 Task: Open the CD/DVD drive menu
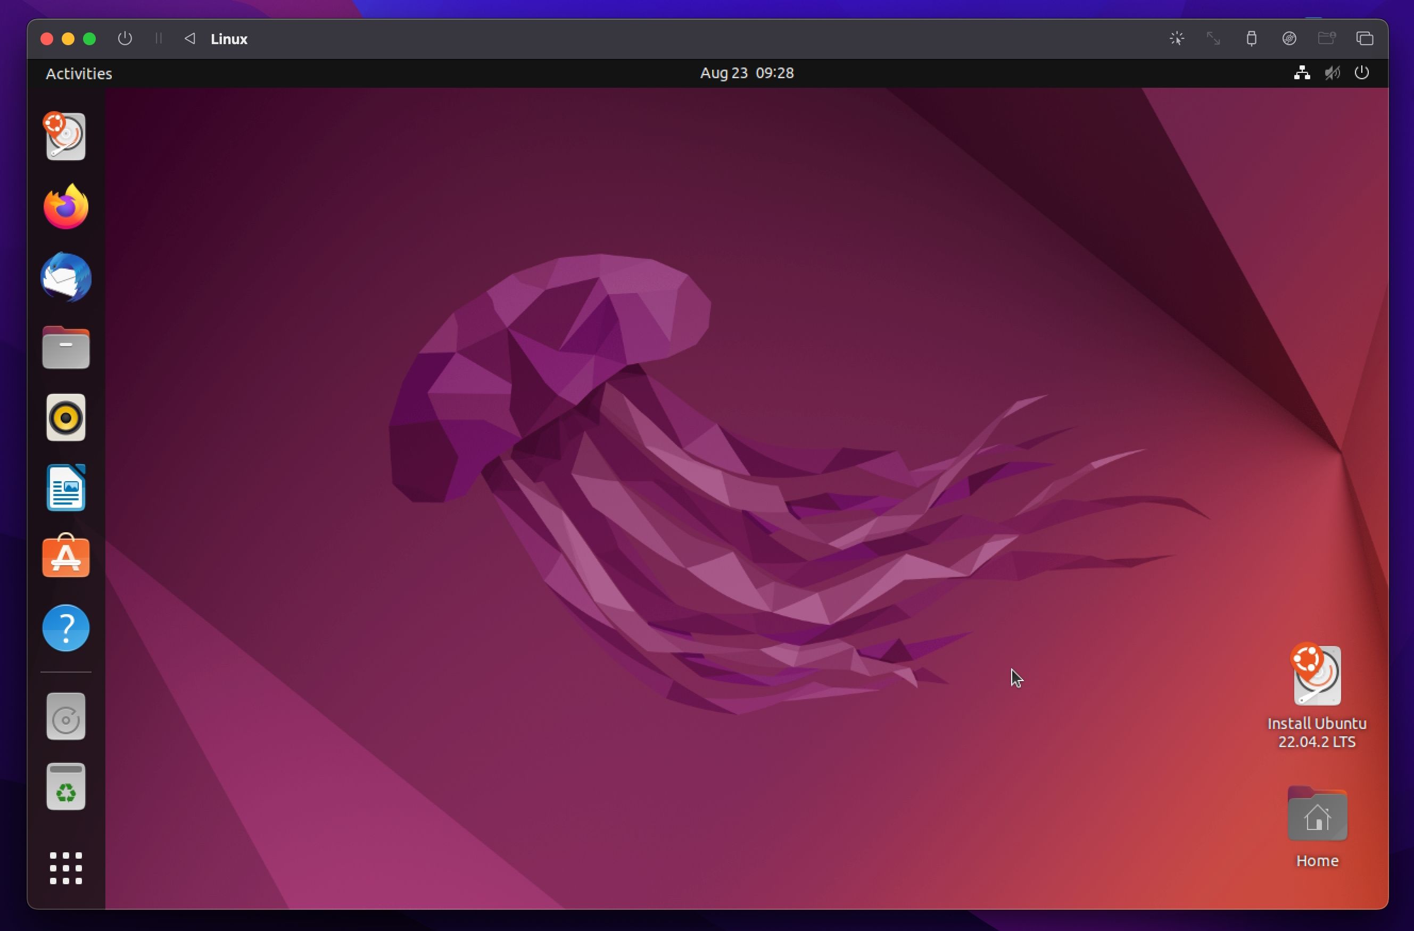click(1289, 39)
